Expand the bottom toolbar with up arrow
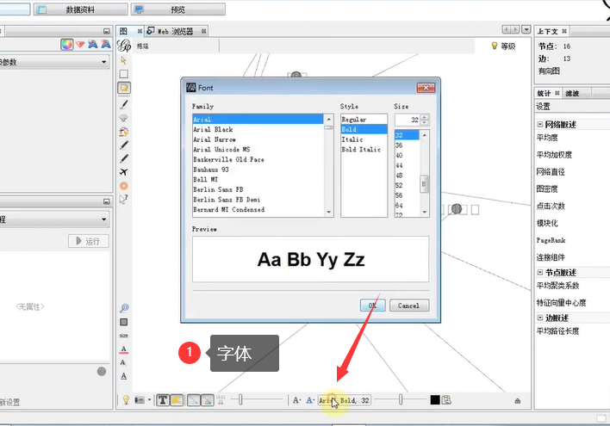Viewport: 610px width, 426px height. 518,401
